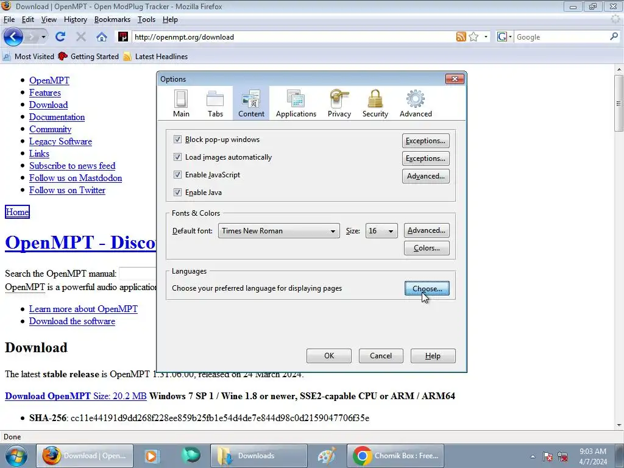Click Download OpenMPT link

(76, 396)
